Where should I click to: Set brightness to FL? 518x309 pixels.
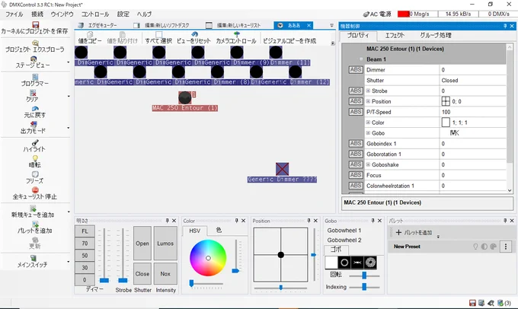pyautogui.click(x=85, y=231)
